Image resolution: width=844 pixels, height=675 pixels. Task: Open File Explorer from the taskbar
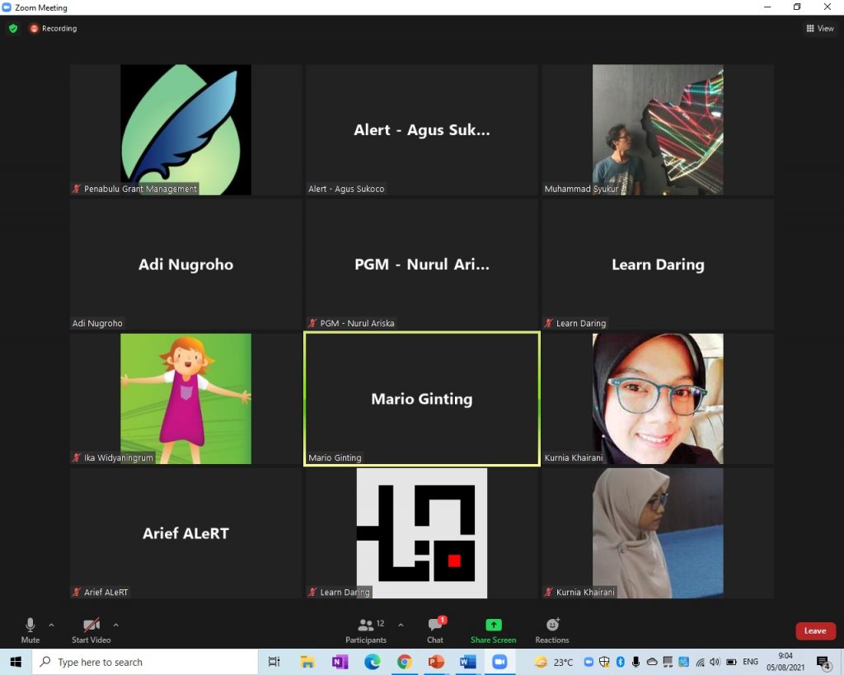[x=307, y=662]
